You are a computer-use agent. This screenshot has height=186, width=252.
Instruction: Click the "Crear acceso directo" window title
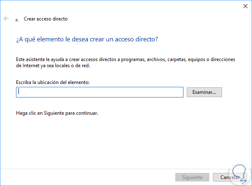(46, 19)
